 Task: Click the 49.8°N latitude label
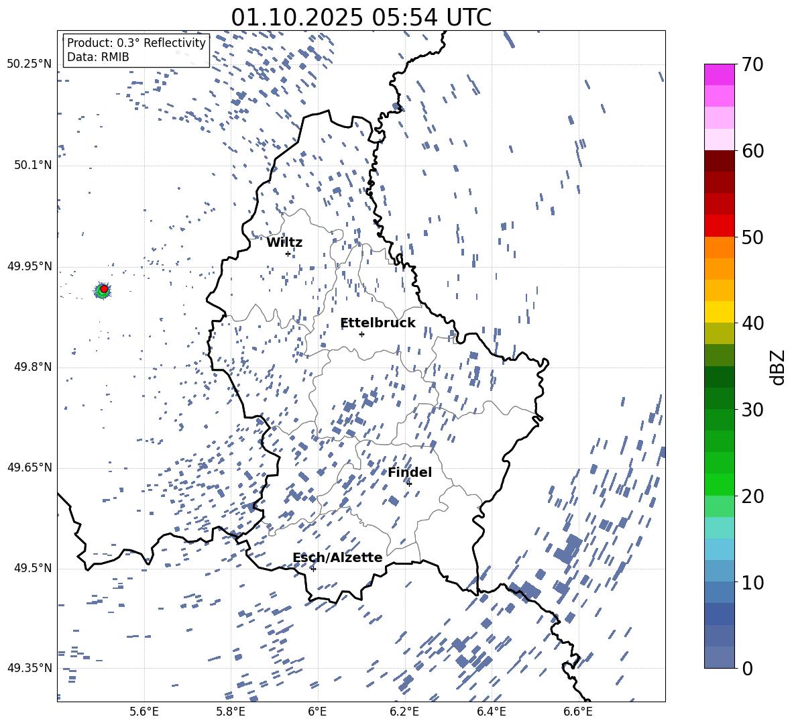tap(33, 367)
